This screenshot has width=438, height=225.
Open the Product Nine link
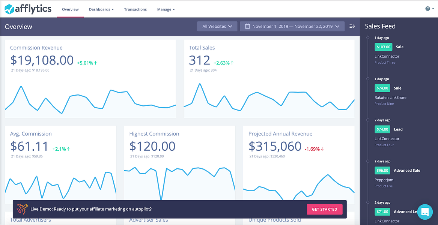[384, 104]
